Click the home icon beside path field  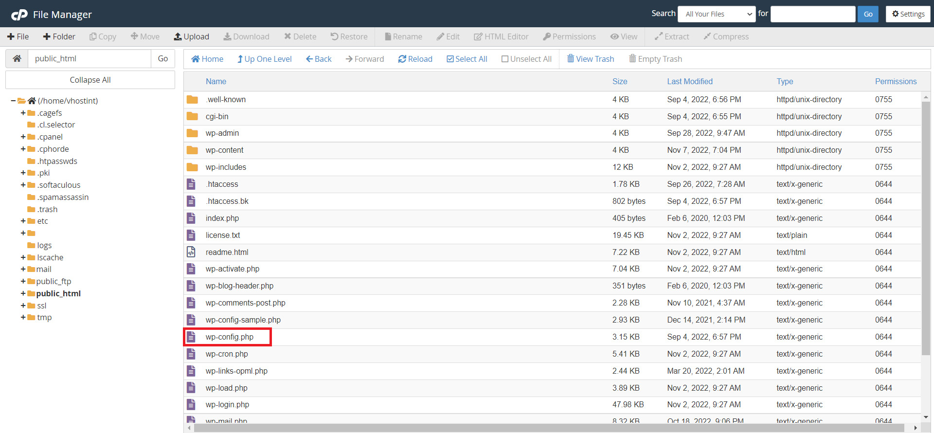pos(17,58)
